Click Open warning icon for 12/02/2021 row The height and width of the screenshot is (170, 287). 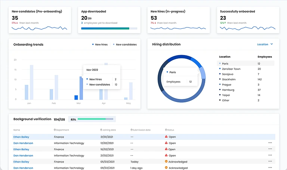pyautogui.click(x=166, y=143)
